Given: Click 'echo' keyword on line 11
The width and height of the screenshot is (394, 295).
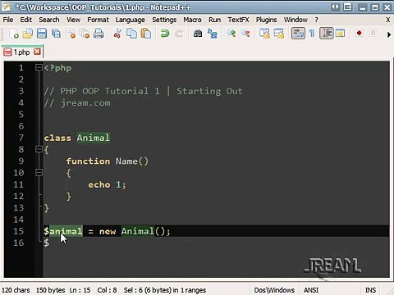Looking at the screenshot, I should [99, 184].
